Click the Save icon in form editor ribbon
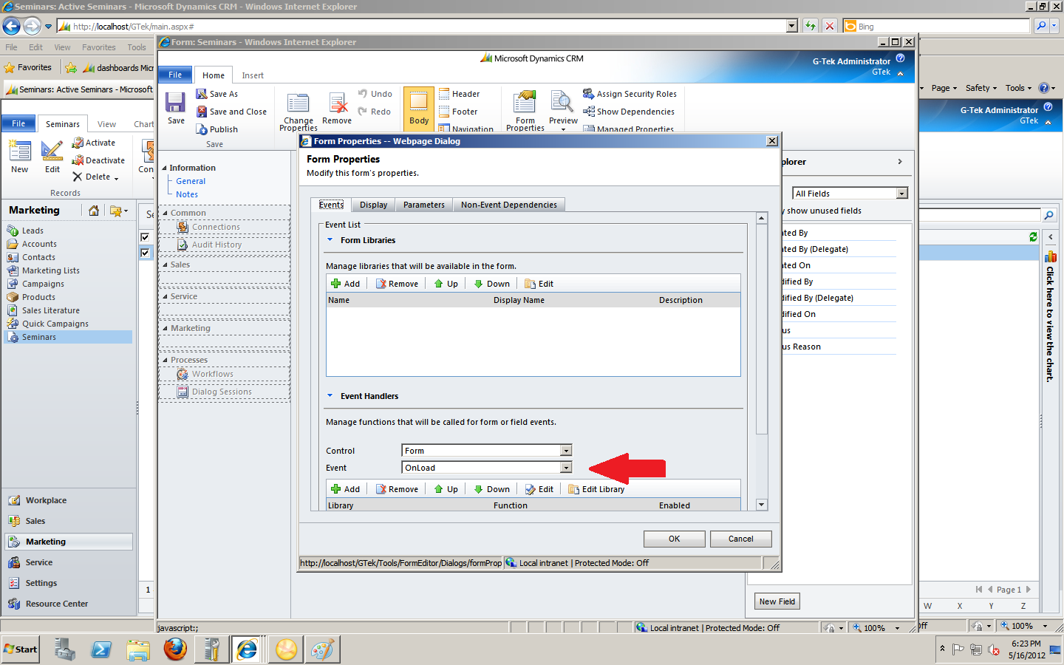Image resolution: width=1064 pixels, height=665 pixels. (176, 108)
